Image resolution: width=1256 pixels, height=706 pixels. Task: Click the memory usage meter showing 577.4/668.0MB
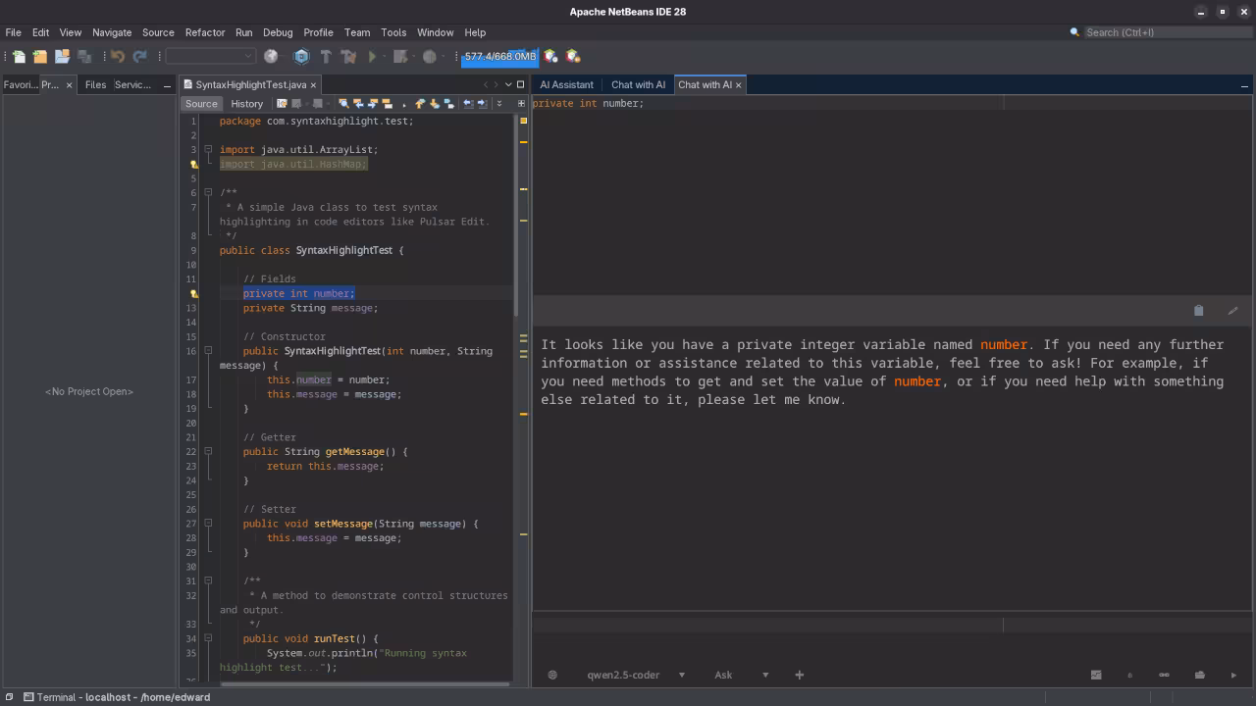(x=500, y=56)
